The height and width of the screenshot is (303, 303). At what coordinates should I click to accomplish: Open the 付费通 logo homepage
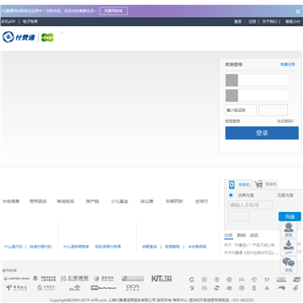tap(19, 37)
